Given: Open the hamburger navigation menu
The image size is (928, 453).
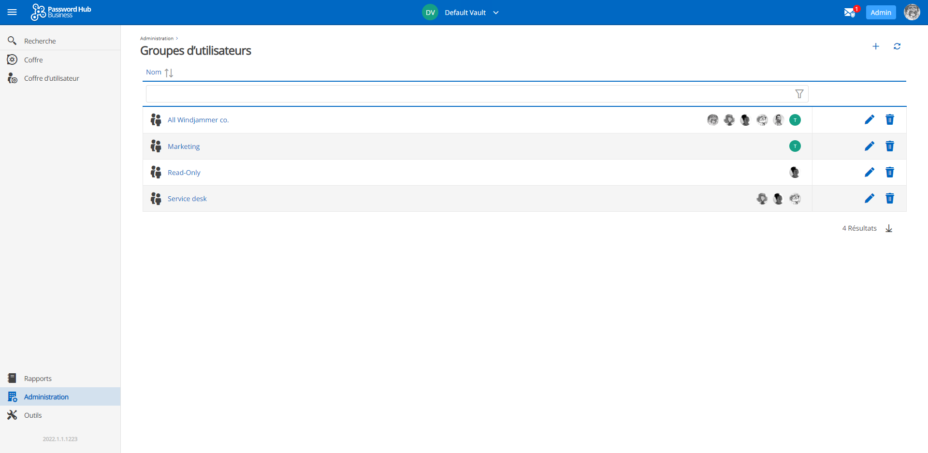Looking at the screenshot, I should [12, 12].
